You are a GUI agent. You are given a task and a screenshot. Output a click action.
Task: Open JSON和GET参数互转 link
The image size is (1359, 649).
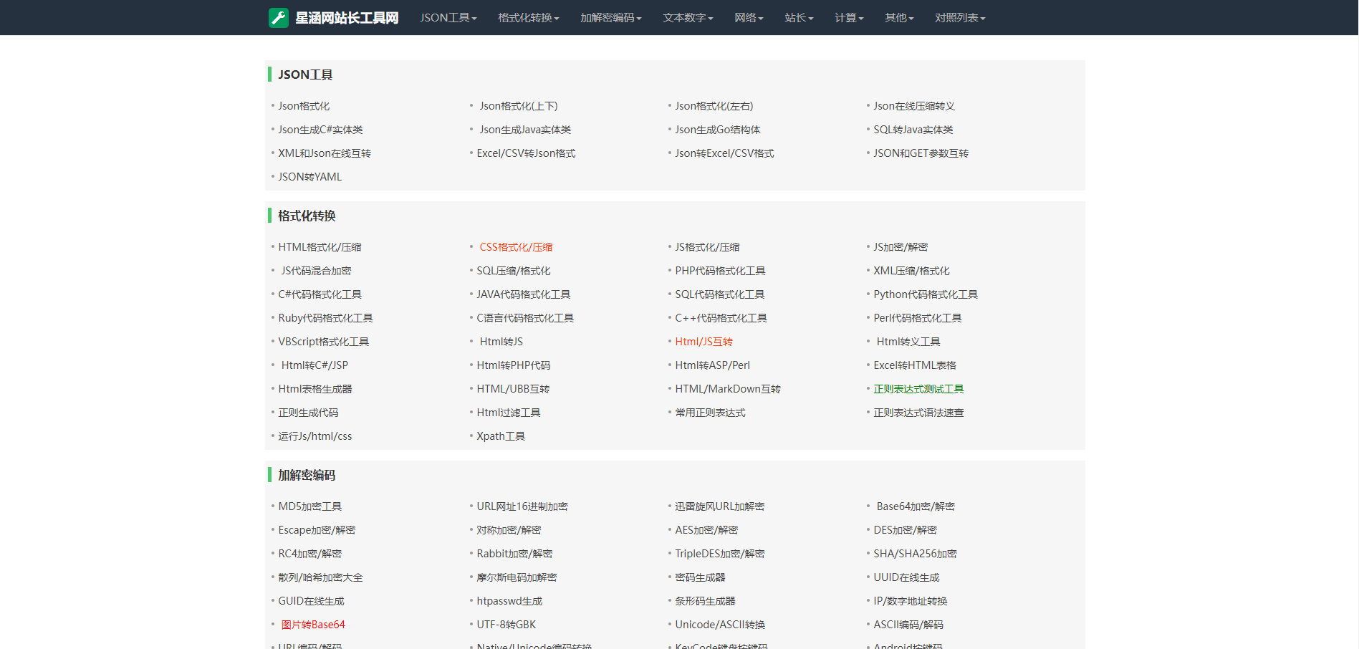(x=921, y=153)
